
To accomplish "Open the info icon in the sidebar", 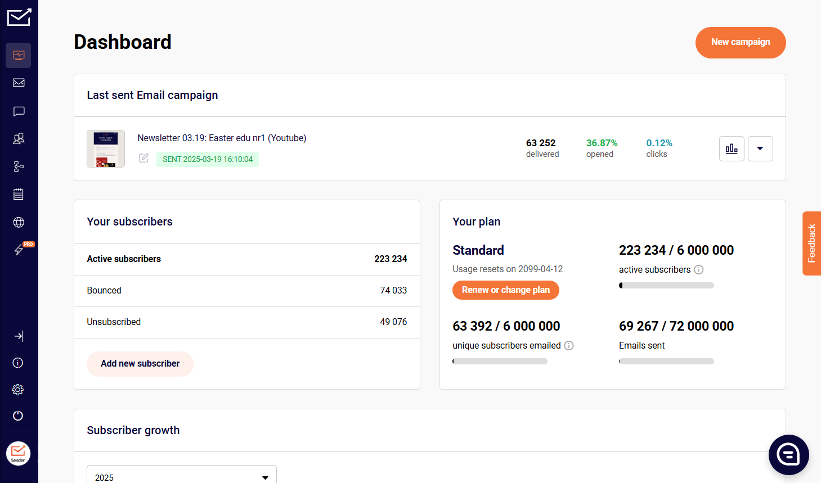I will pyautogui.click(x=17, y=363).
